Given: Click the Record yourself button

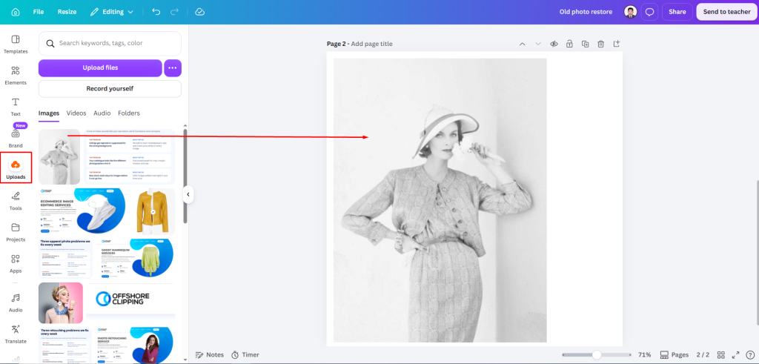Looking at the screenshot, I should pyautogui.click(x=110, y=88).
